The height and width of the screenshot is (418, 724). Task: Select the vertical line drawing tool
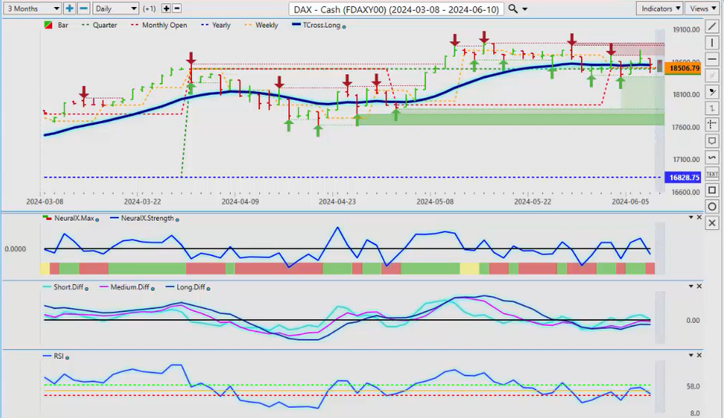click(712, 43)
